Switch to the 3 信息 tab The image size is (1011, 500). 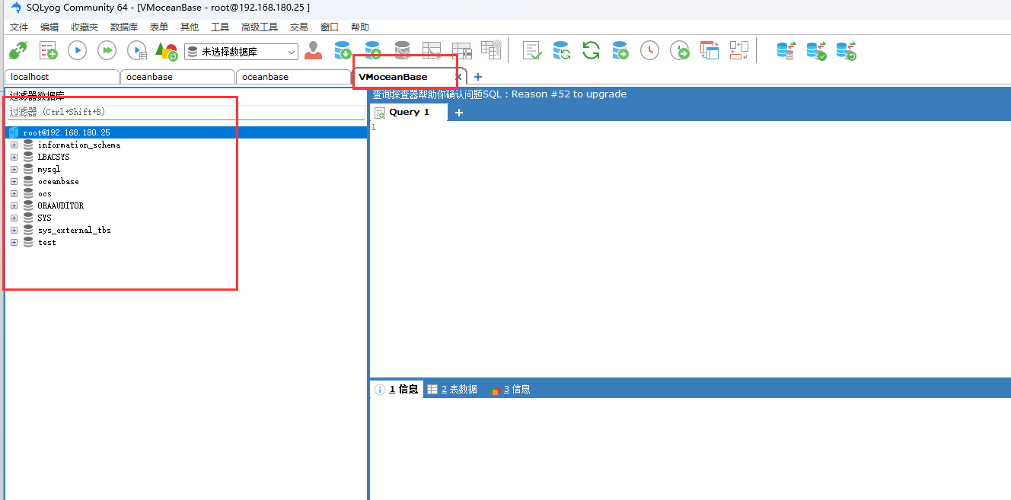pyautogui.click(x=510, y=389)
